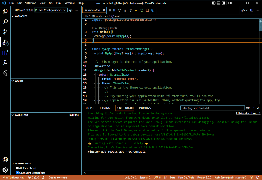262x180 pixels.
Task: Open the Flutter sidebar icon
Action: pyautogui.click(x=5, y=73)
